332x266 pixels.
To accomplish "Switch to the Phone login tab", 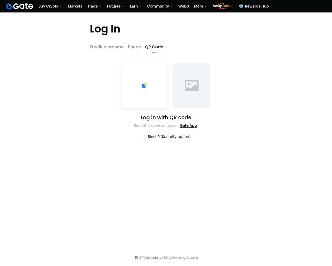I will [134, 47].
